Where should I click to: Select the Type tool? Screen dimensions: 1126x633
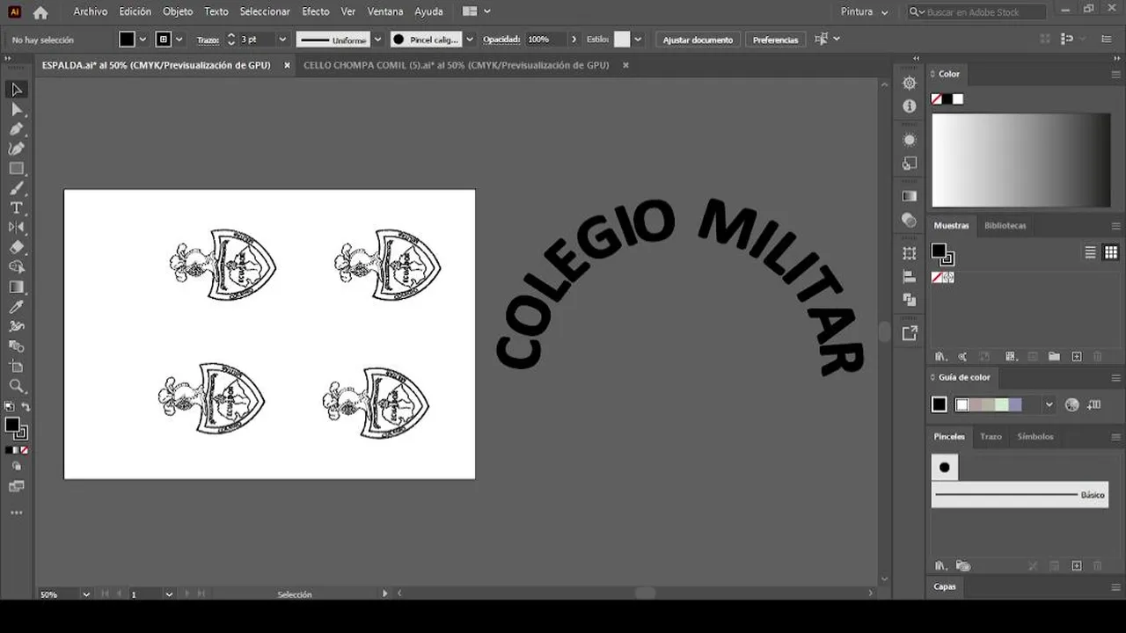pyautogui.click(x=16, y=207)
